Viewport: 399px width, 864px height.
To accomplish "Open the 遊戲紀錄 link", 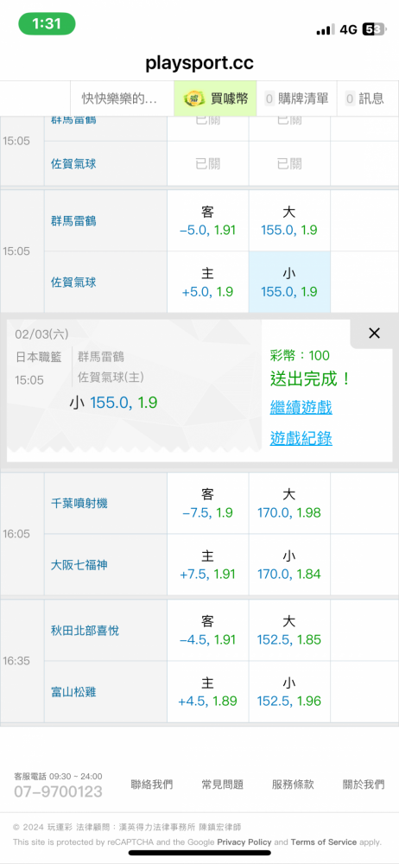I will coord(301,439).
